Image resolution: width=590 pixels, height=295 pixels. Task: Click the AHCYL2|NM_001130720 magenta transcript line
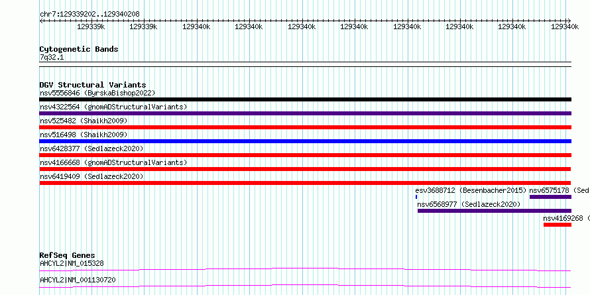click(x=305, y=286)
